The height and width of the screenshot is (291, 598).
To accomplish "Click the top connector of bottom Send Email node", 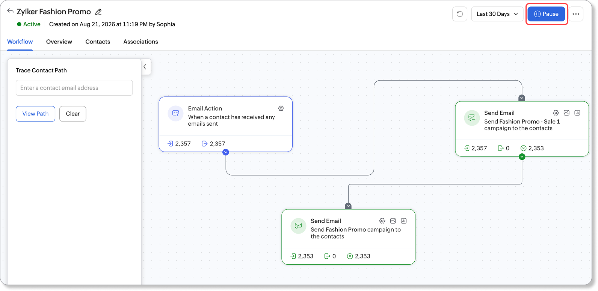I will [x=349, y=206].
